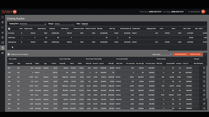The width and height of the screenshot is (209, 117).
Task: Open the action icon for the BFY row
Action: click(204, 68)
